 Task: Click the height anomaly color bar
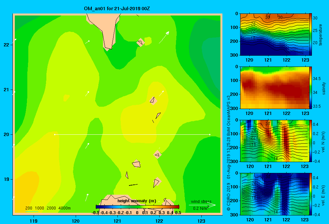pos(138,207)
